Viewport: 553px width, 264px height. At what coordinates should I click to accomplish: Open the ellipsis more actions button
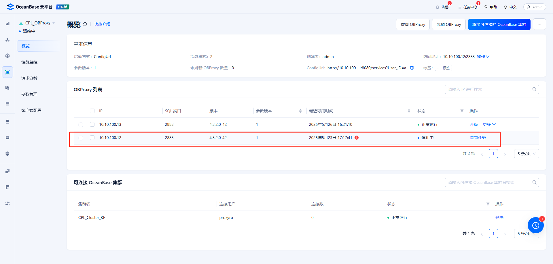(539, 24)
